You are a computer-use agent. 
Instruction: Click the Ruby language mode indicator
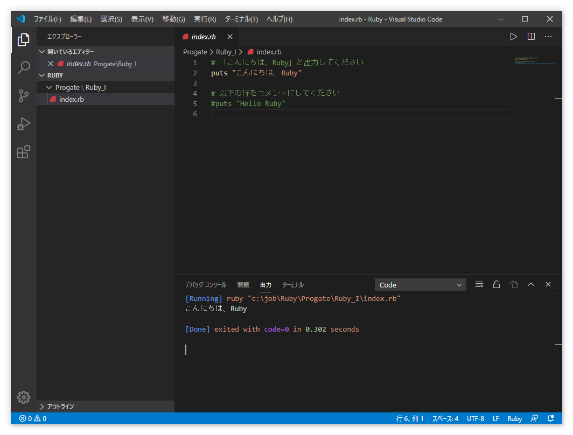click(514, 418)
